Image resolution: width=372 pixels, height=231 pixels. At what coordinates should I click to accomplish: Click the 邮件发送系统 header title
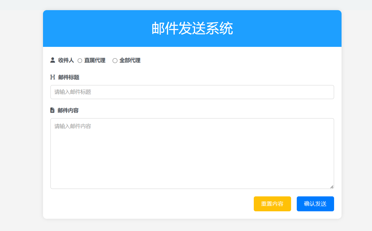pyautogui.click(x=192, y=29)
